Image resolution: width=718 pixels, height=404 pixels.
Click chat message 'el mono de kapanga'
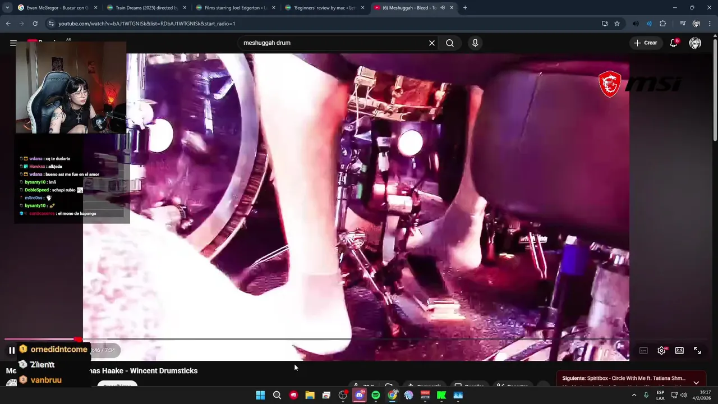pos(76,213)
